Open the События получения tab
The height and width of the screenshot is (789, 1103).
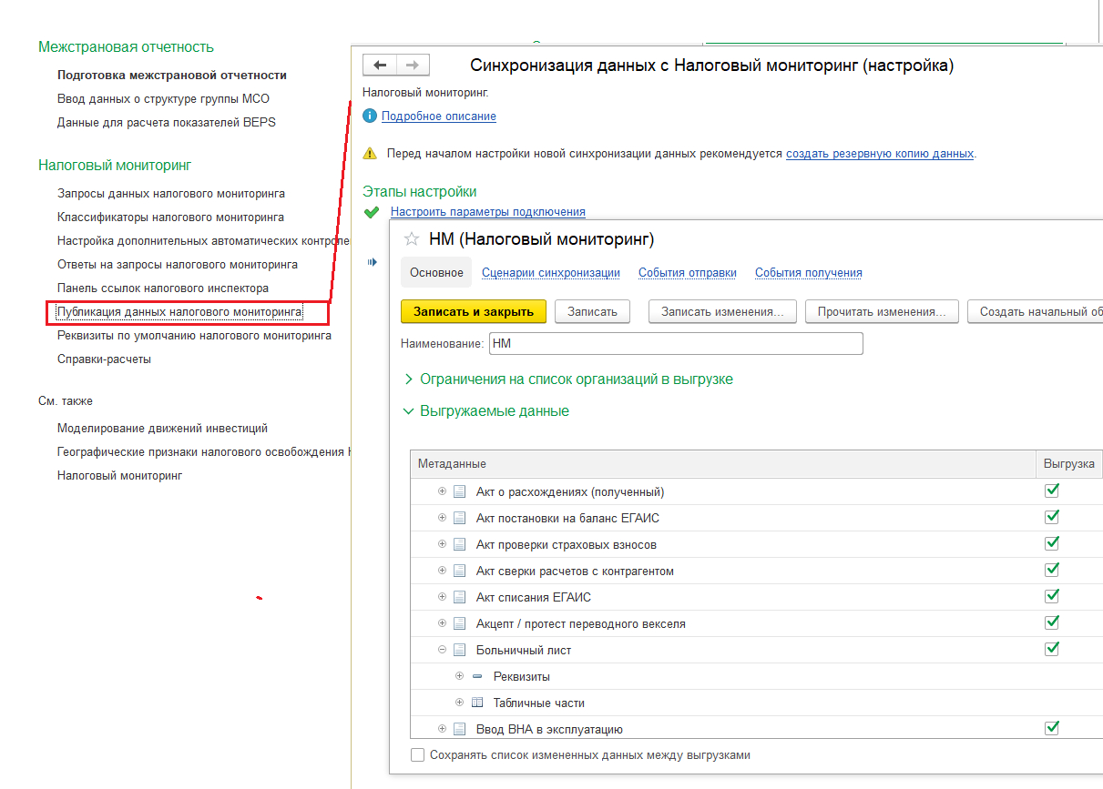click(809, 272)
